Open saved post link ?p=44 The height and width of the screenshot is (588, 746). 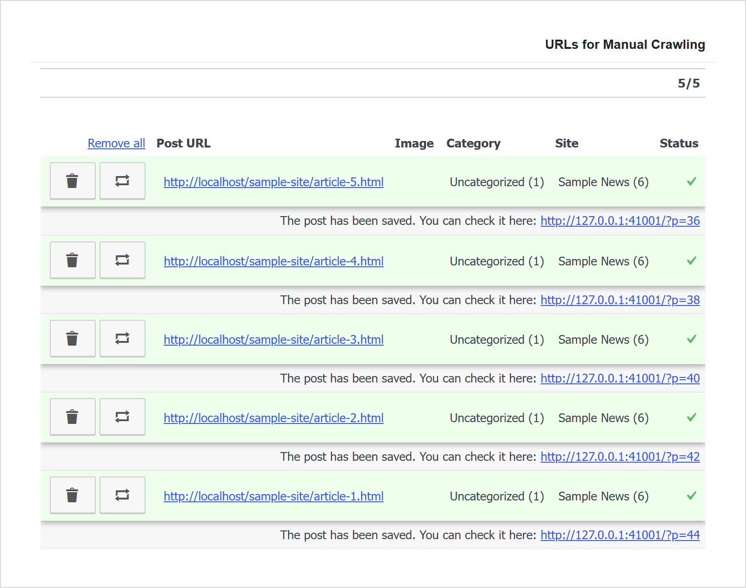[x=620, y=535]
